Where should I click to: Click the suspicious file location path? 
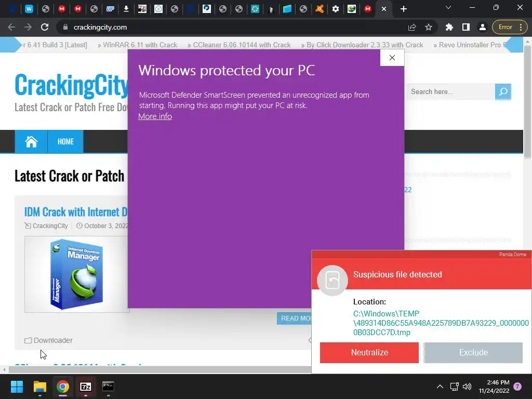point(441,323)
